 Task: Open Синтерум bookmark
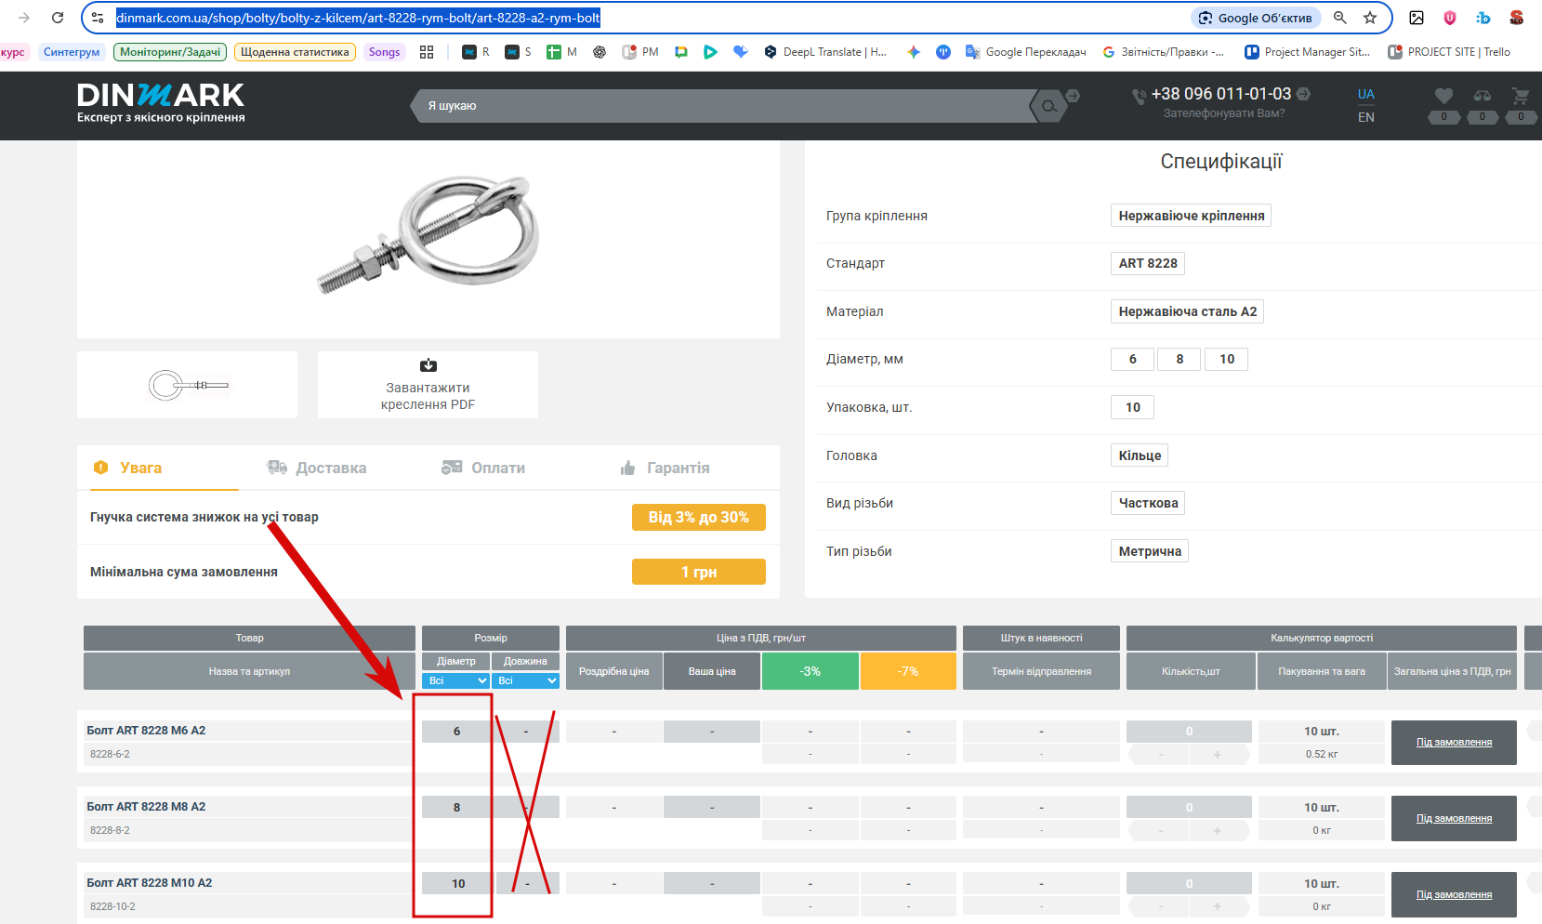tap(72, 52)
